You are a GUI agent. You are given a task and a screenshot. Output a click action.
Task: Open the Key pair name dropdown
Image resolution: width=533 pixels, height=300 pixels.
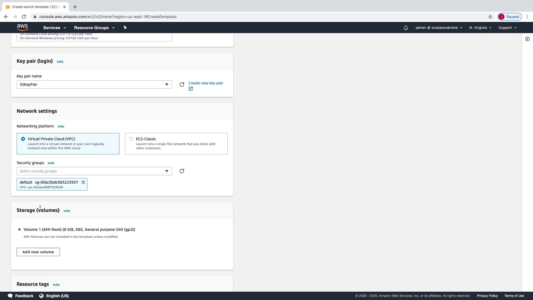pyautogui.click(x=94, y=84)
